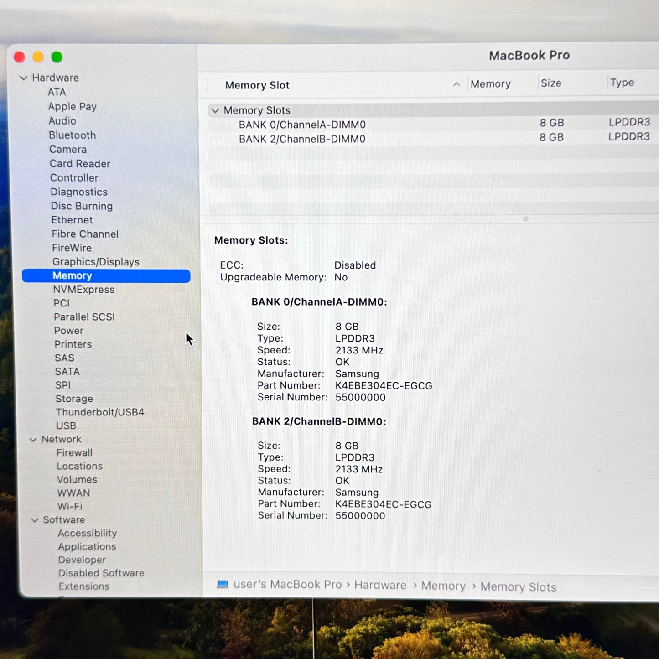The width and height of the screenshot is (659, 659).
Task: Click user's MacBook Pro in path bar
Action: (287, 585)
